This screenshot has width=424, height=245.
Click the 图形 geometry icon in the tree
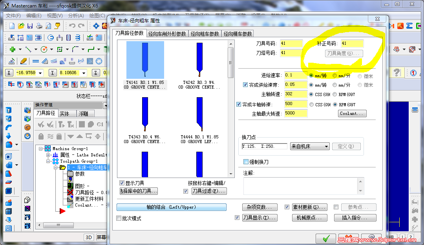[70, 186]
